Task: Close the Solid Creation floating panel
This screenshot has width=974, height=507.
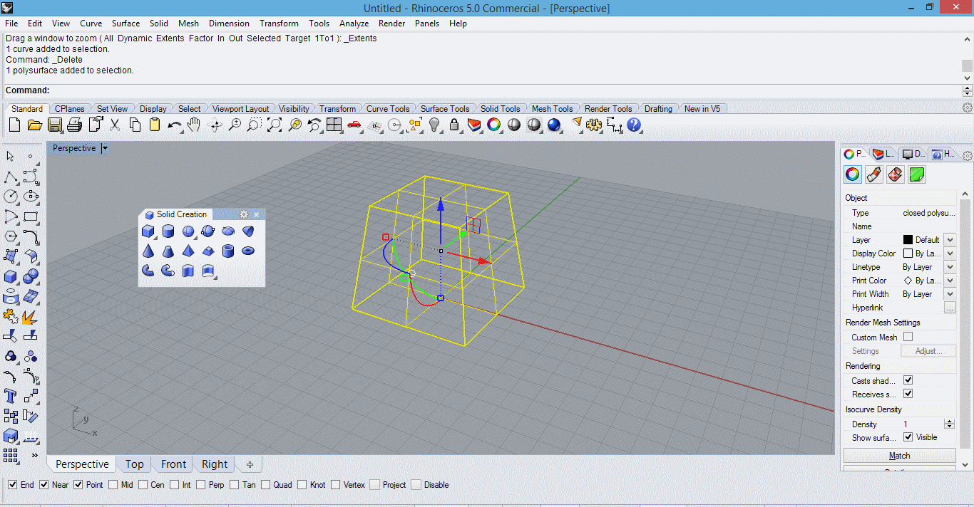Action: coord(257,214)
